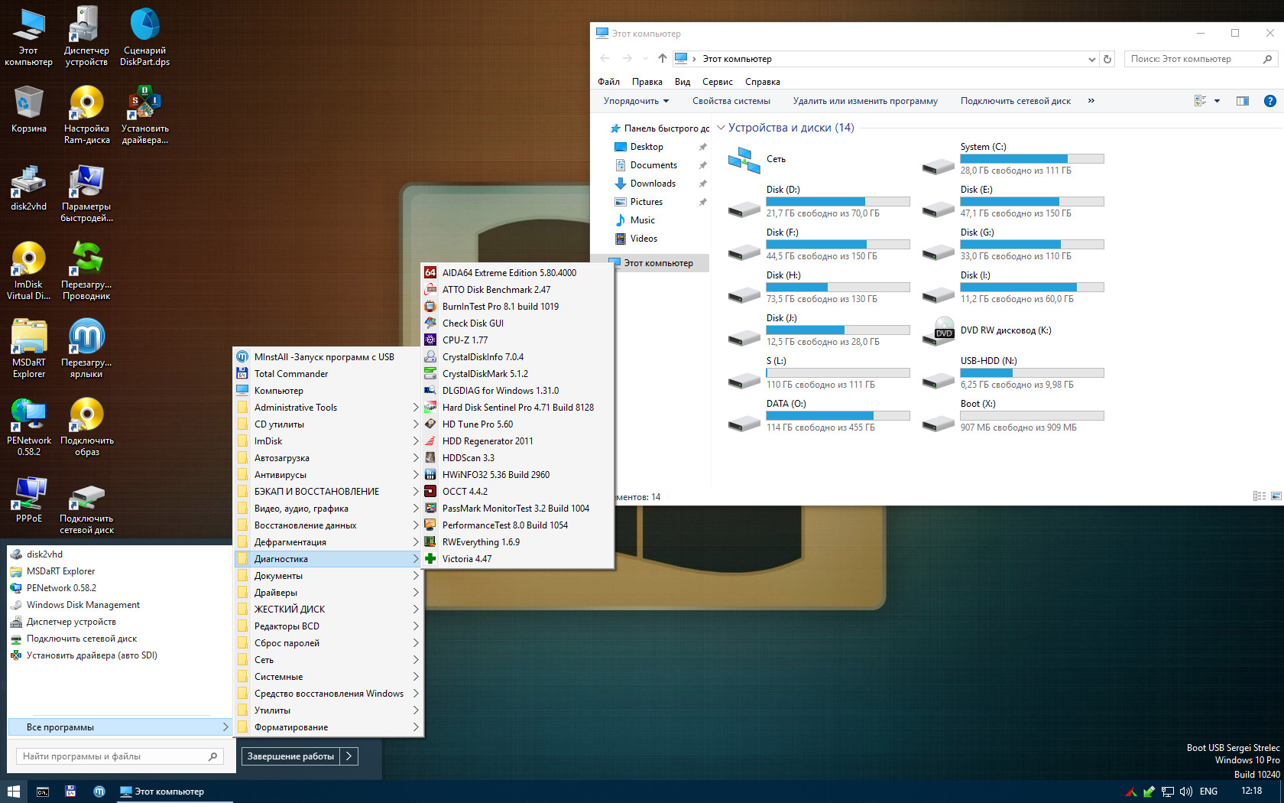Switch Explorer to details view in status bar
The width and height of the screenshot is (1284, 803).
point(1260,496)
